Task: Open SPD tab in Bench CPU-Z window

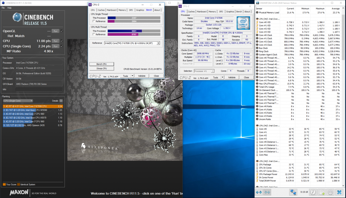Action: [131, 10]
